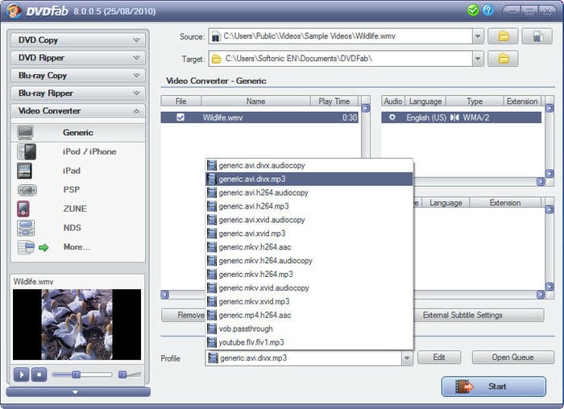The image size is (564, 409).
Task: Click the stereo audio icon beside WMA/2
Action: click(x=454, y=118)
